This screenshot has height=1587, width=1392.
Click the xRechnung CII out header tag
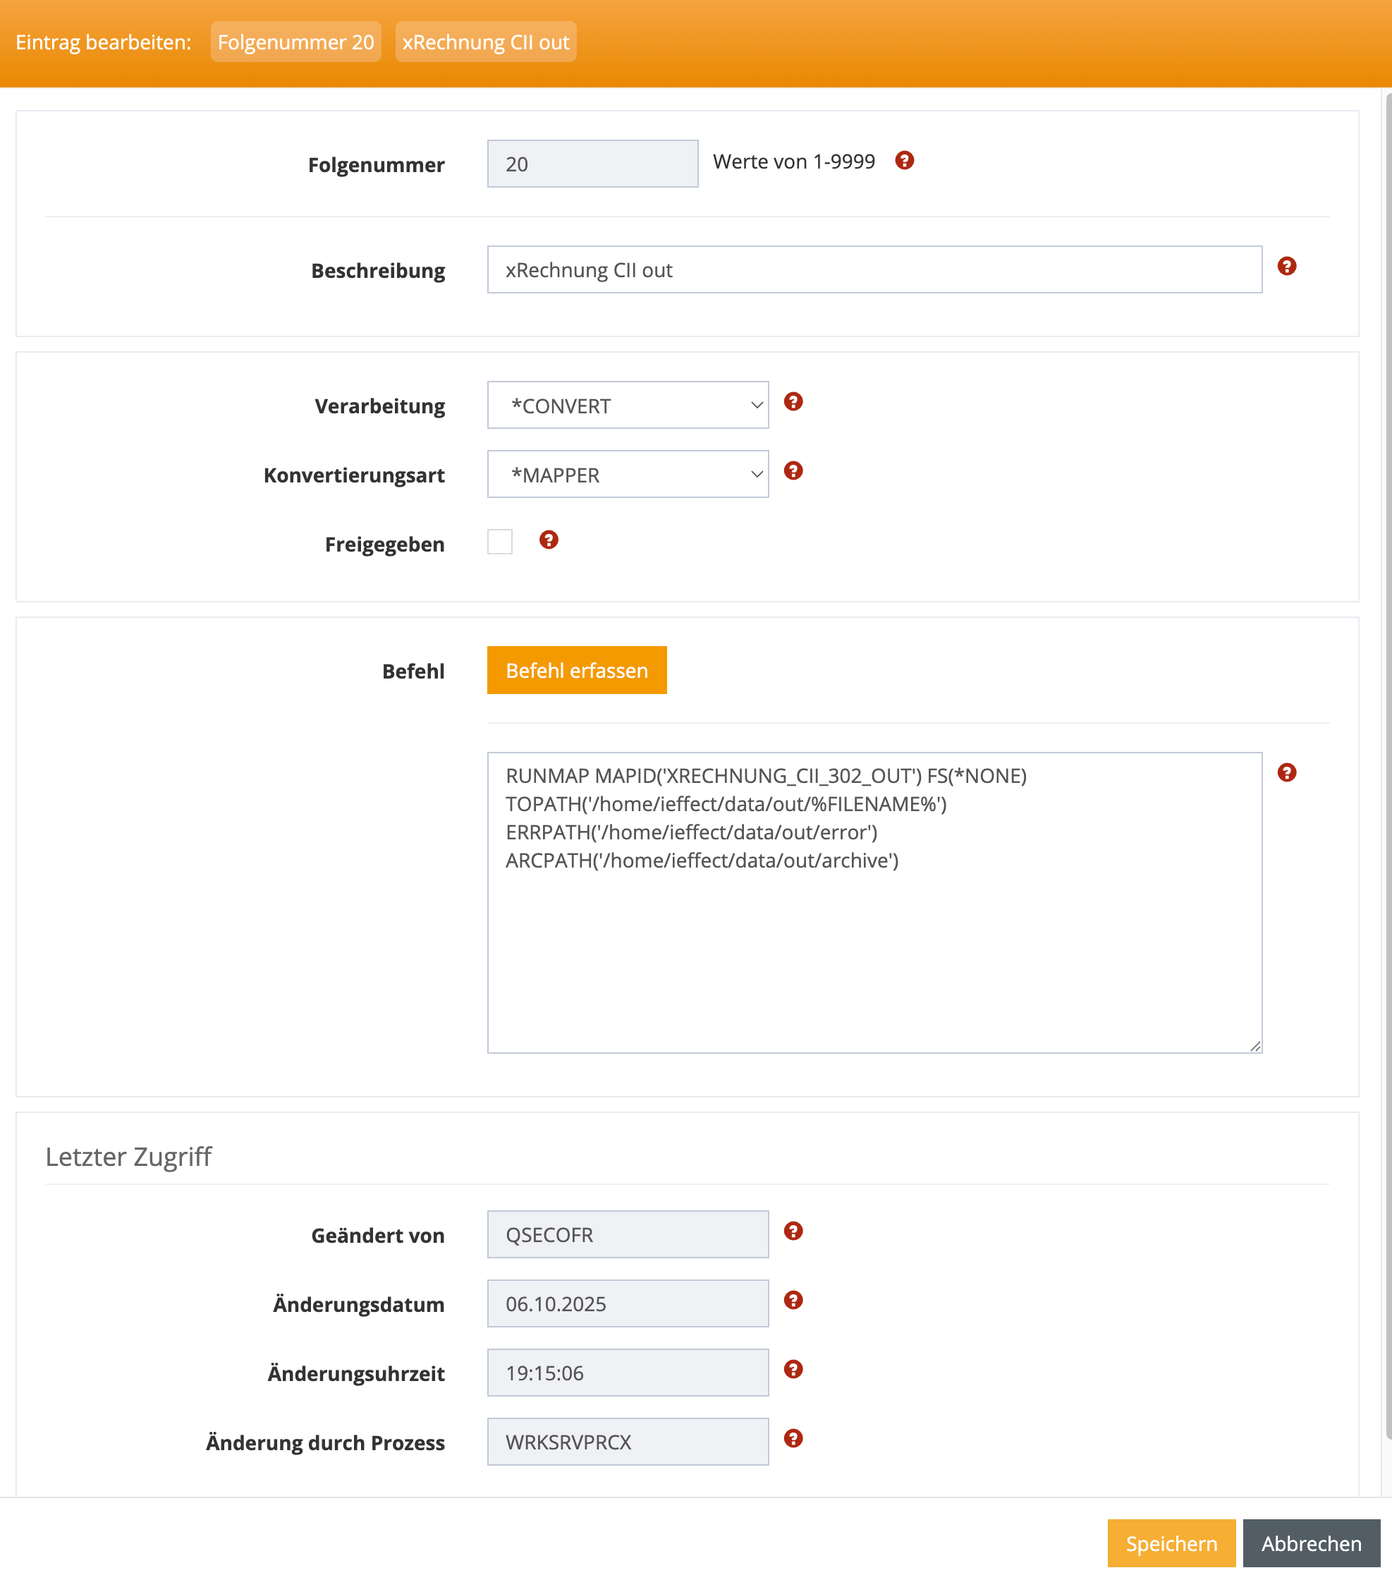tap(485, 42)
